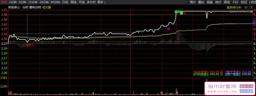Add stock via +自选 button
The image size is (256, 96).
tap(252, 2)
